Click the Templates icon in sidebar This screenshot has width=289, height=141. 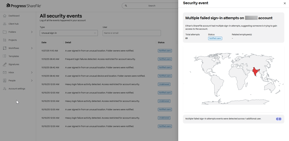(5, 56)
